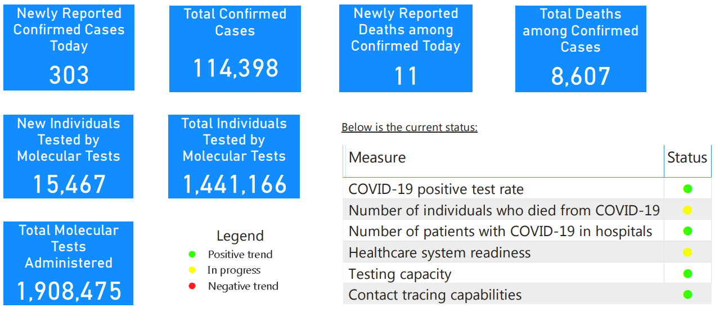715x312 pixels.
Task: Click the green Positive trend legend dot
Action: click(192, 255)
